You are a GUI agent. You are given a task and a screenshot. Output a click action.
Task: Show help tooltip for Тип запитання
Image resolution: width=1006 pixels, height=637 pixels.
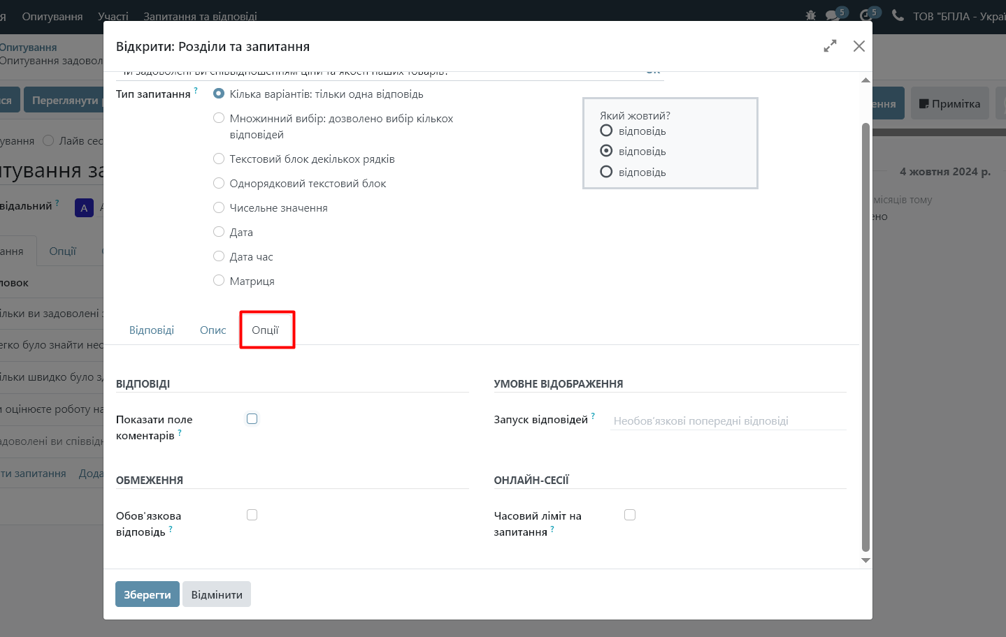(x=196, y=90)
